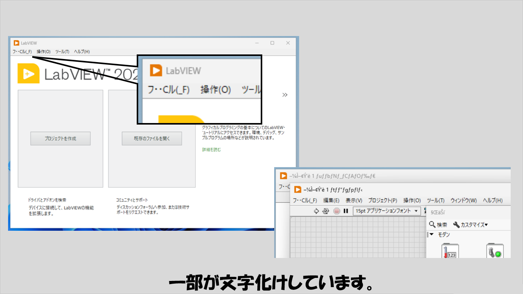523x294 pixels.
Task: Click the wrench カスタマイズ icon
Action: tap(456, 225)
